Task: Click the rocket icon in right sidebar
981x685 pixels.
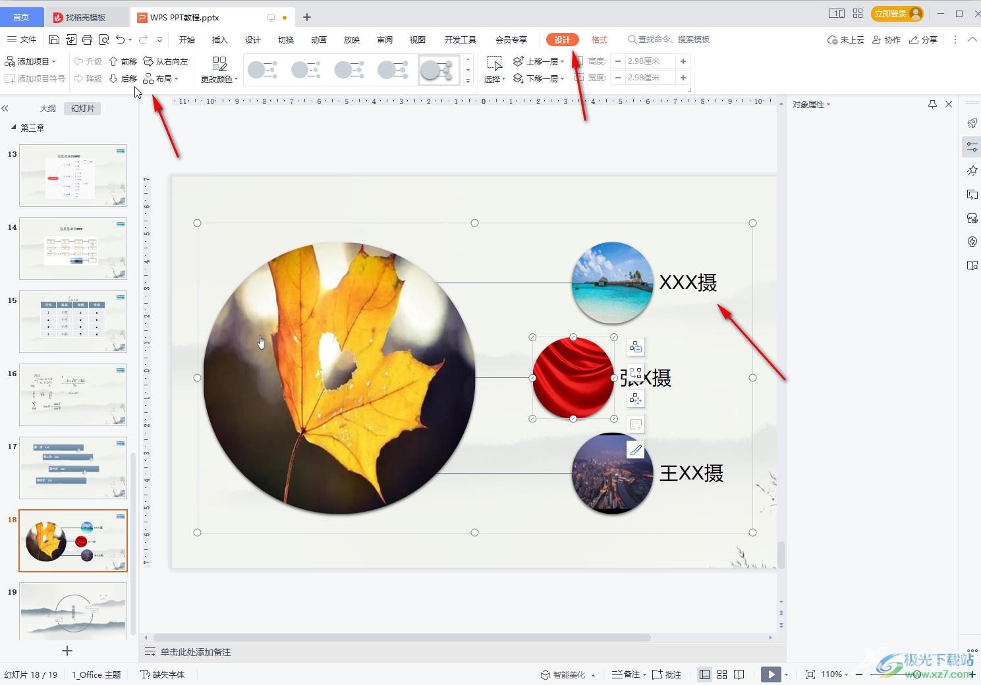Action: [972, 123]
